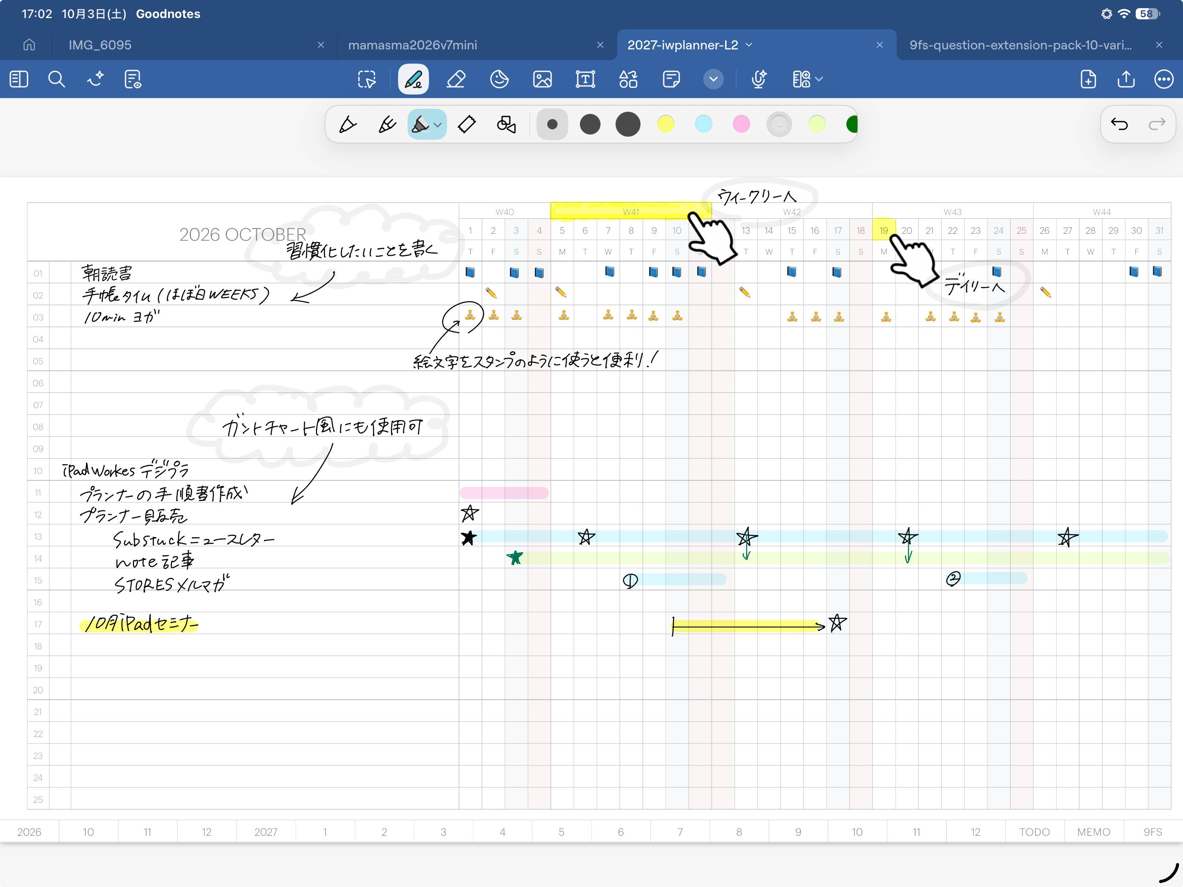This screenshot has height=887, width=1183.
Task: Open the W44 weekly page
Action: [1102, 212]
